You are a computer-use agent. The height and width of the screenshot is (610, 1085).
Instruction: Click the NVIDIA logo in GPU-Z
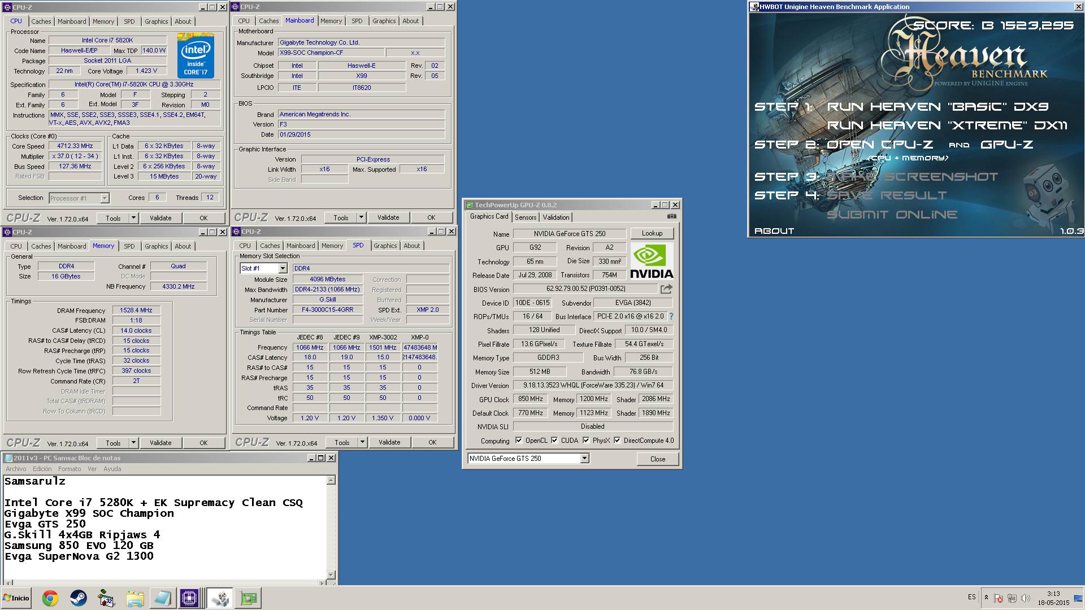click(x=652, y=261)
